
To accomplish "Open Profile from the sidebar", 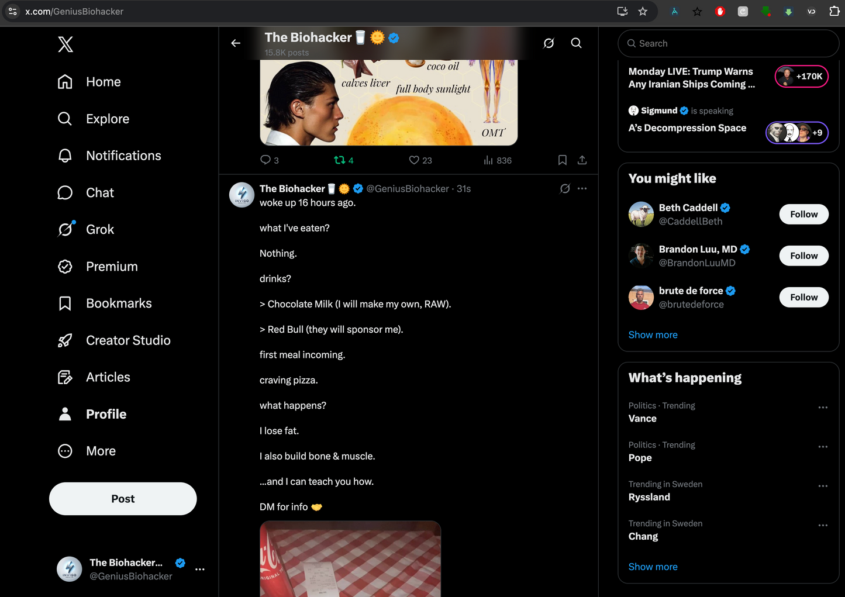I will click(x=92, y=413).
